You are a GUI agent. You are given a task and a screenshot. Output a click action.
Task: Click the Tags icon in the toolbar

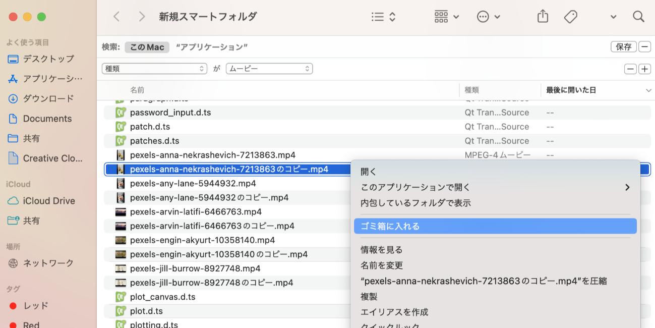point(571,17)
